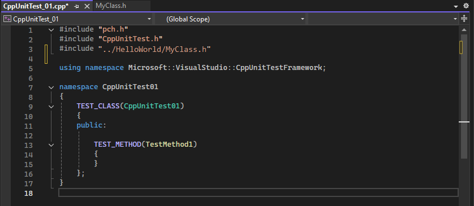Click CppUnitTestFramework in the using line

coord(279,68)
